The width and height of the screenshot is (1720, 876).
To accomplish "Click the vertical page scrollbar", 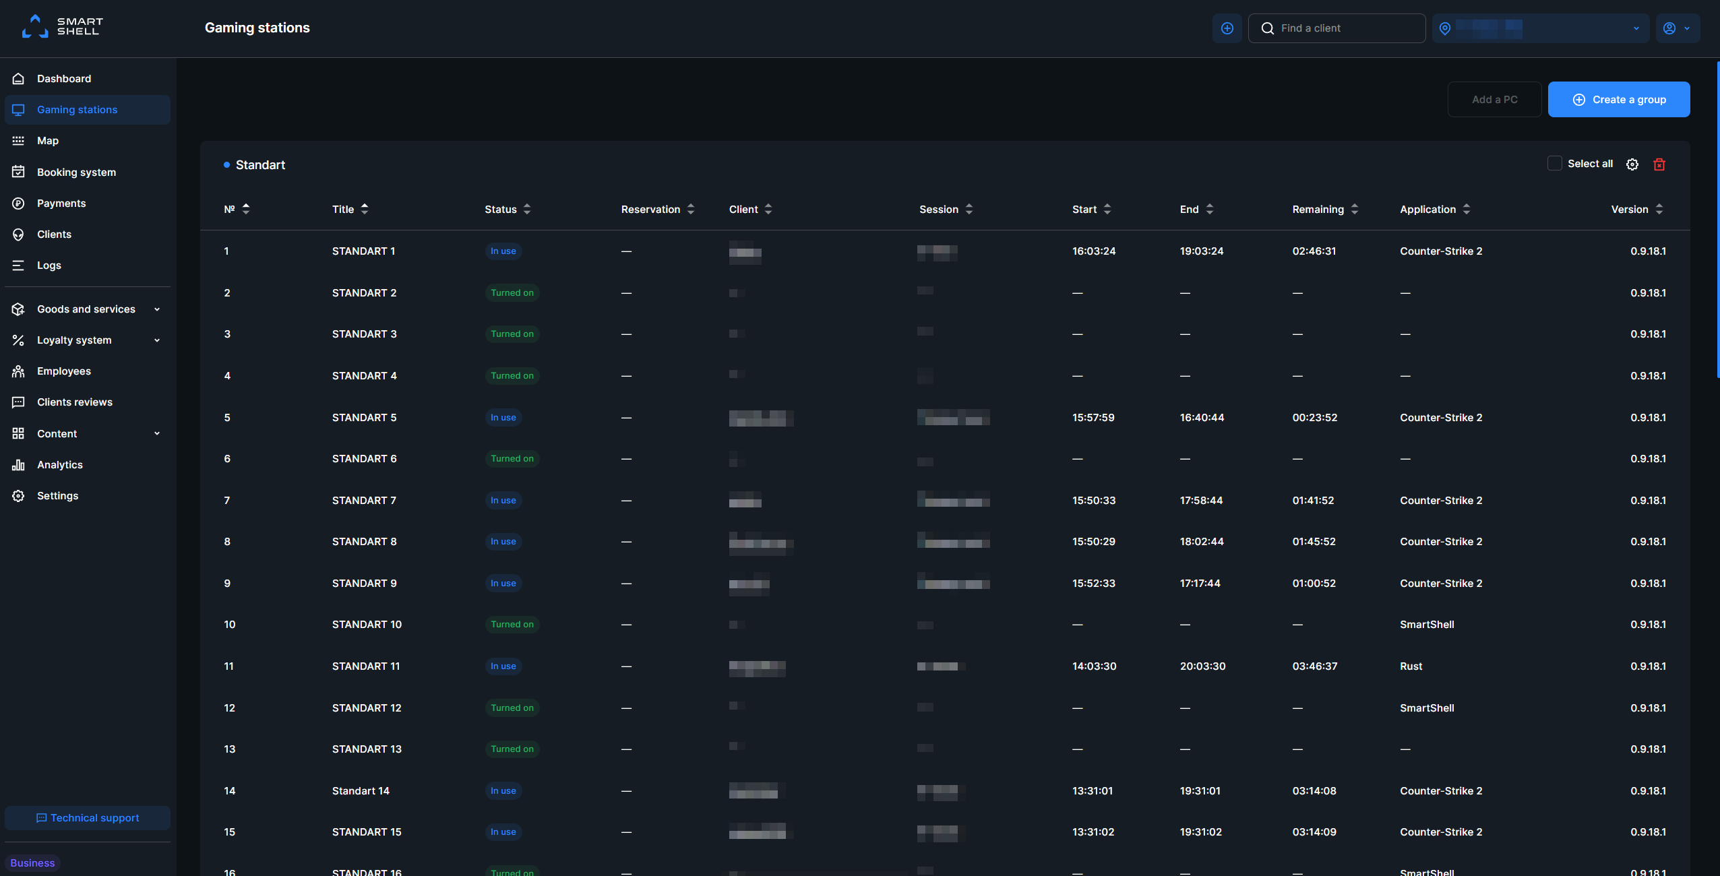I will pyautogui.click(x=1717, y=219).
